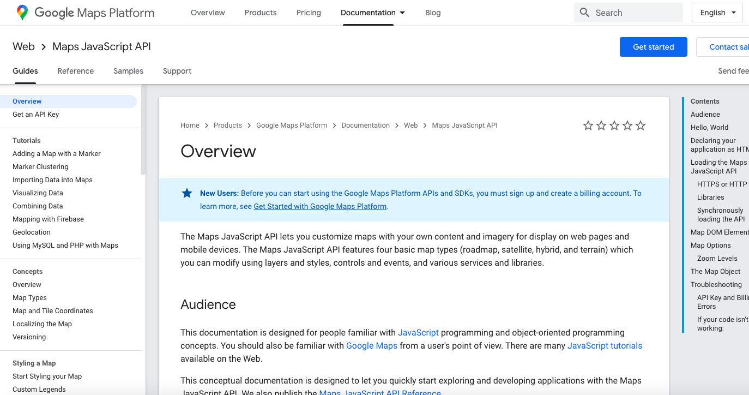This screenshot has height=395, width=749.
Task: Switch to the Reference tab
Action: (x=76, y=71)
